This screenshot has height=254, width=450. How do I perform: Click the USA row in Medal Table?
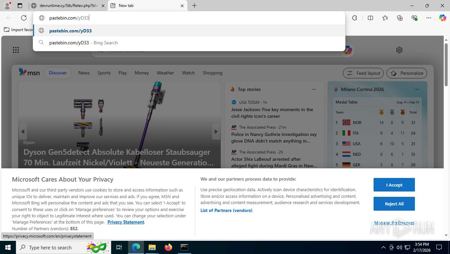click(x=378, y=144)
